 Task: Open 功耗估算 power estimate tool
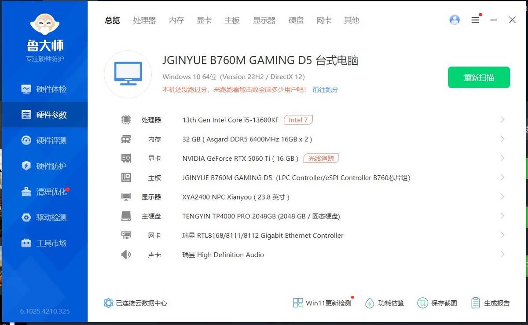[370, 303]
